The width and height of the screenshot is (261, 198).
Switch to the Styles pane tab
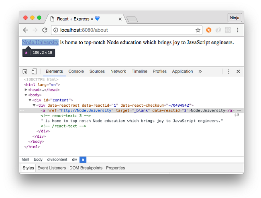(28, 168)
